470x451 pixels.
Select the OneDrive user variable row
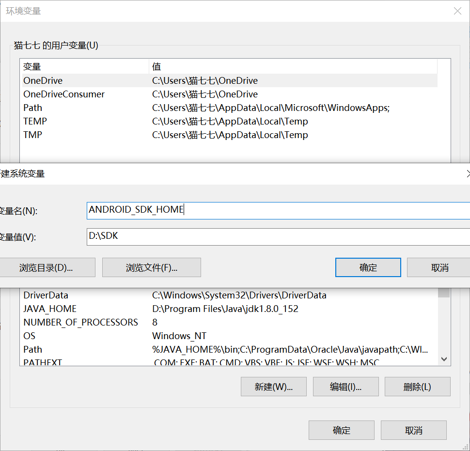(x=230, y=80)
